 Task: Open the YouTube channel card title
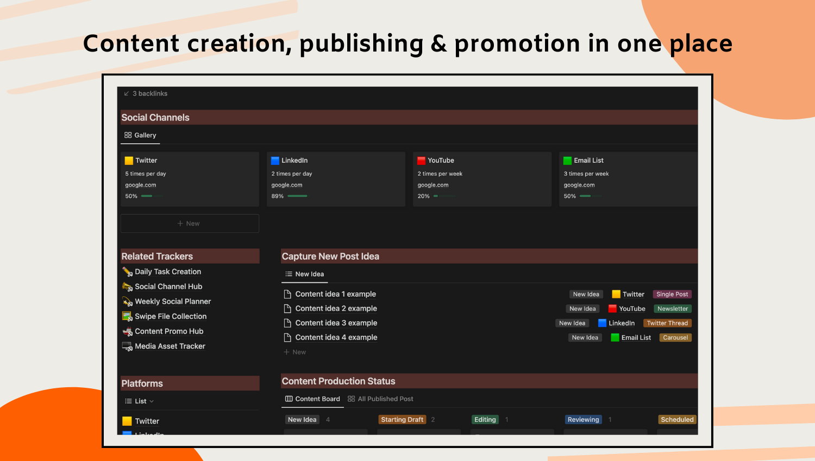441,161
